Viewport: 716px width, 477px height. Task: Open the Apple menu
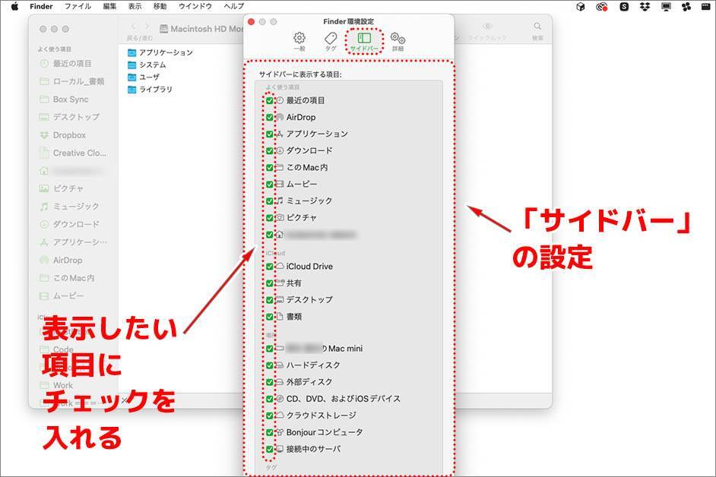(x=14, y=6)
